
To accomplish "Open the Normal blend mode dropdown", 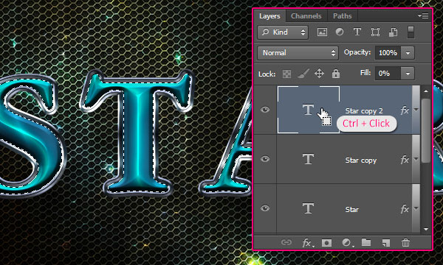I will (298, 53).
